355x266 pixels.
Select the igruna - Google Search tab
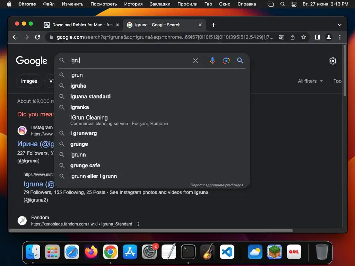[164, 25]
